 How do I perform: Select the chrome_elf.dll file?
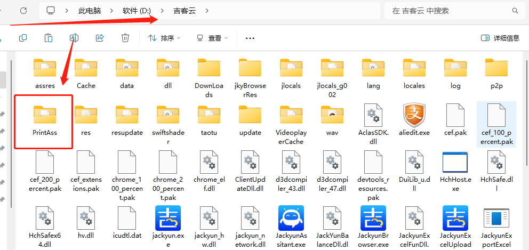pos(209,172)
